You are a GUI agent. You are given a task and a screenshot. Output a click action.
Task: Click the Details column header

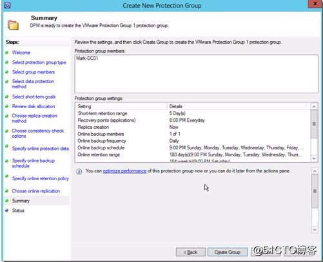tap(237, 106)
